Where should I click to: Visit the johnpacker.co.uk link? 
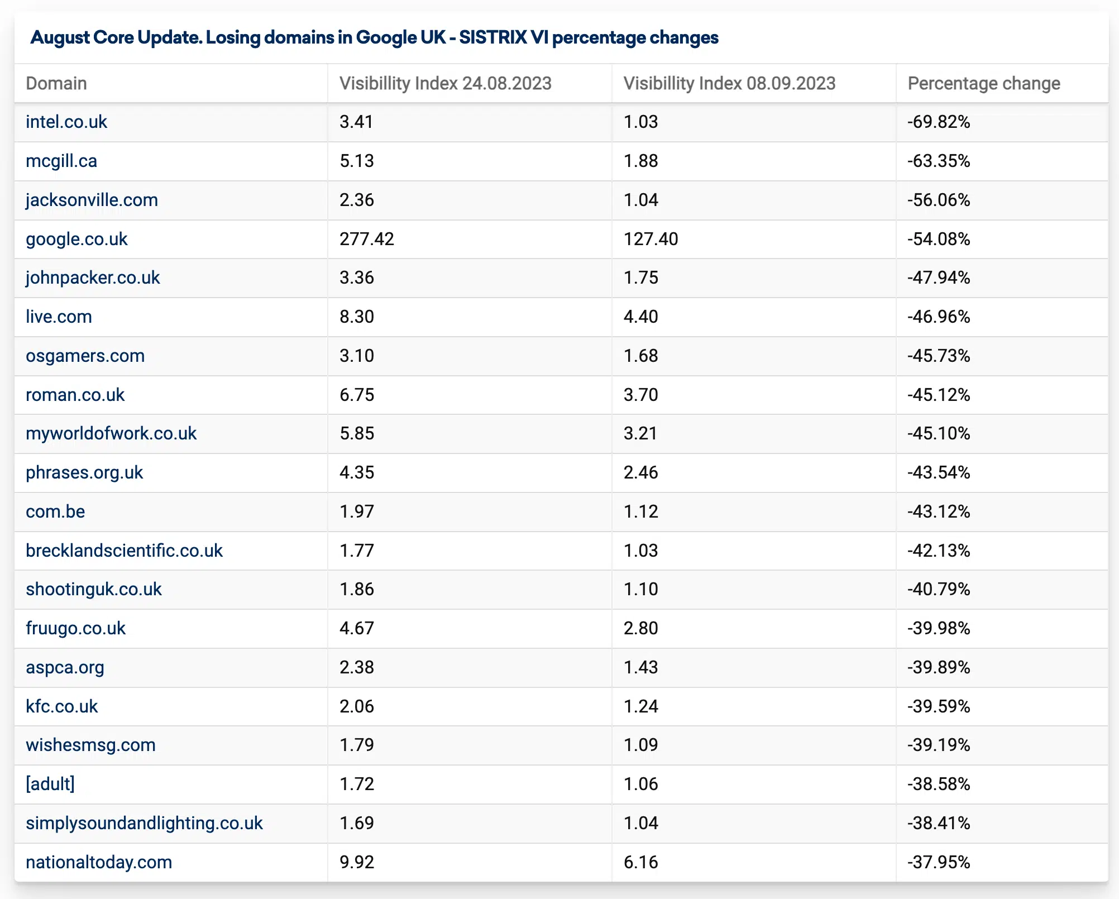pyautogui.click(x=93, y=278)
